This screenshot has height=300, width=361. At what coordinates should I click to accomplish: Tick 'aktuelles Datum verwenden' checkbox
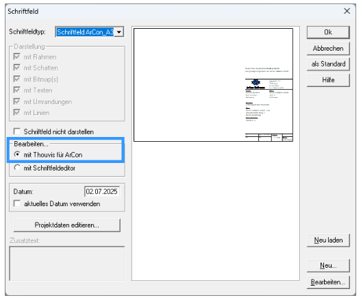pyautogui.click(x=17, y=203)
